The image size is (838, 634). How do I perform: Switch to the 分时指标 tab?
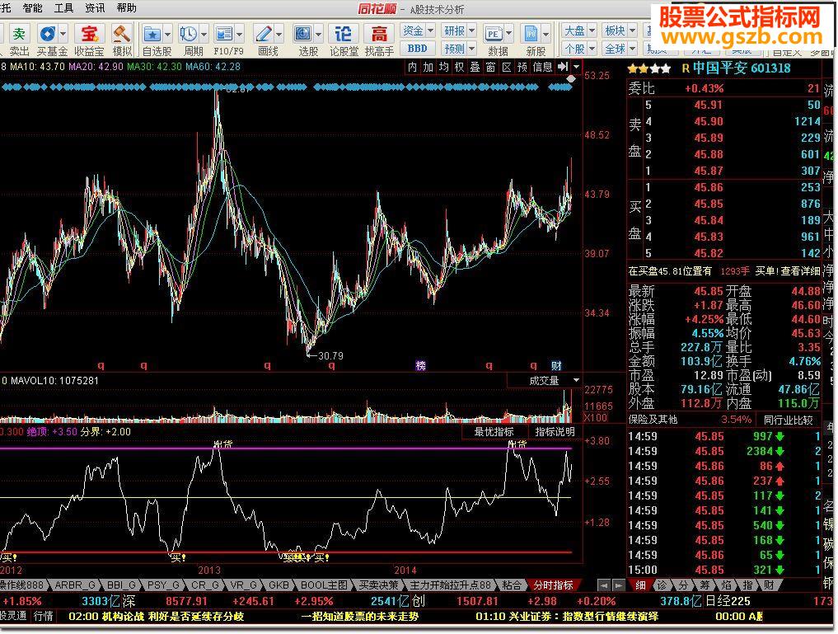tap(553, 585)
